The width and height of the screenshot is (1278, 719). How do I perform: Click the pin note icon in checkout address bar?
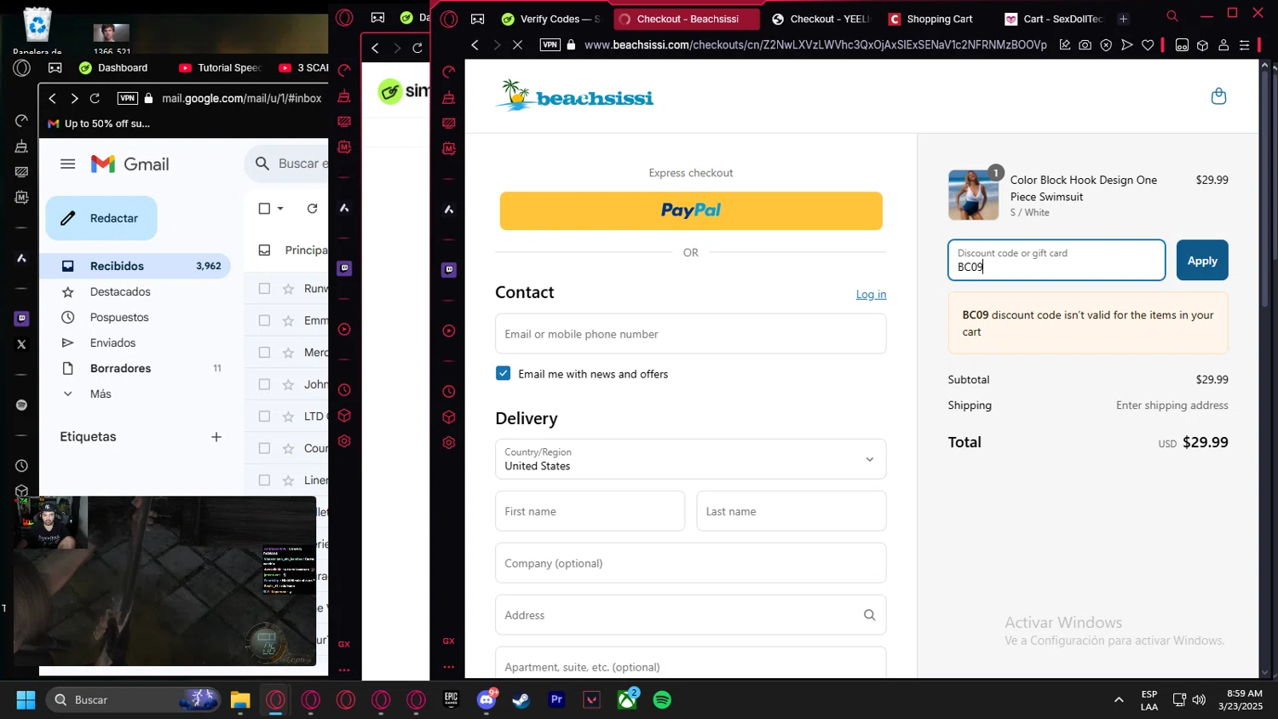[x=1064, y=45]
